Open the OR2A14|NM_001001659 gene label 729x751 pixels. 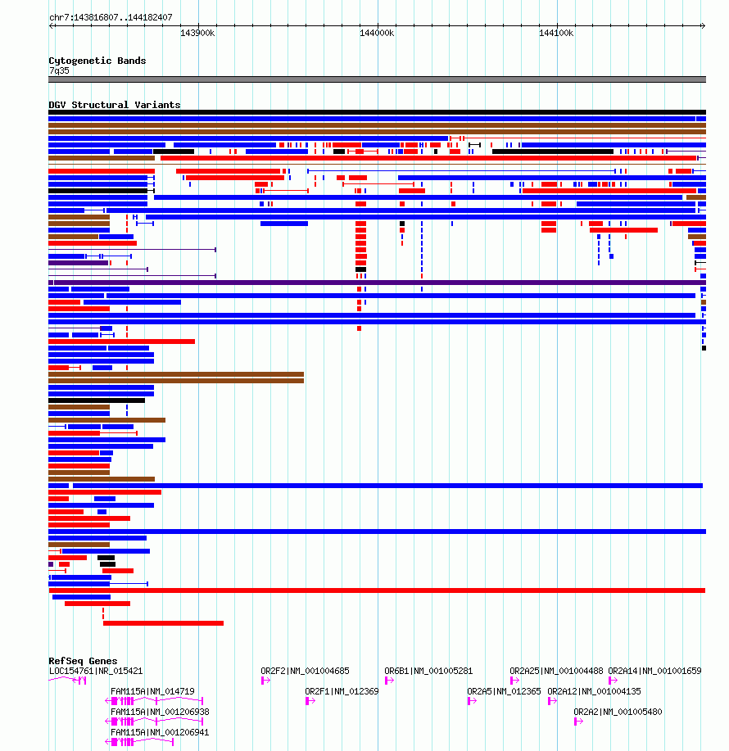[x=654, y=671]
